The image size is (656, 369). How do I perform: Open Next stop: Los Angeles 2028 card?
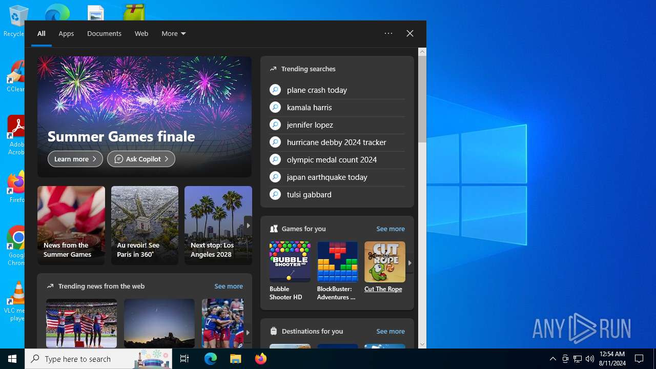[x=218, y=225]
